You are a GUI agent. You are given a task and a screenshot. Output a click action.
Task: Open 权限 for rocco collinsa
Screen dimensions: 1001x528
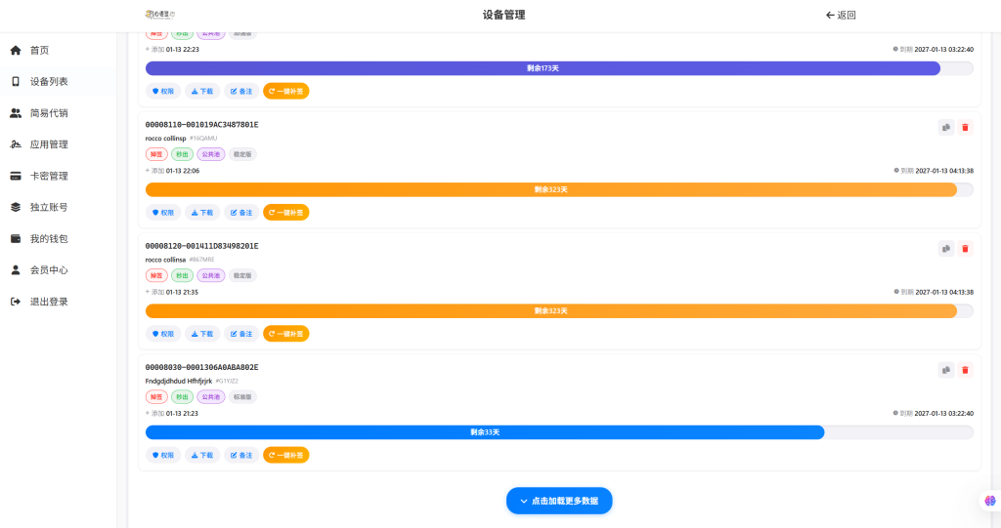click(163, 334)
